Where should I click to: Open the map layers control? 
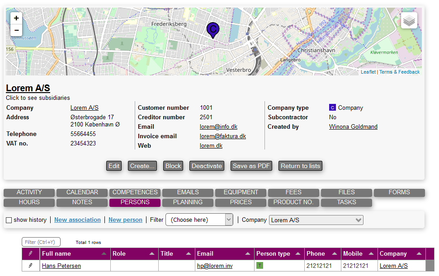pos(409,20)
